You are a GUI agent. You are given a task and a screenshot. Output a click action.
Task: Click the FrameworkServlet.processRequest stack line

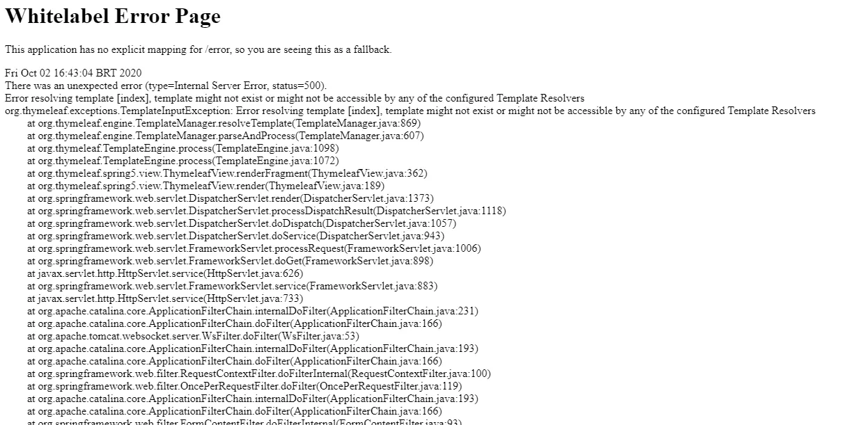254,248
